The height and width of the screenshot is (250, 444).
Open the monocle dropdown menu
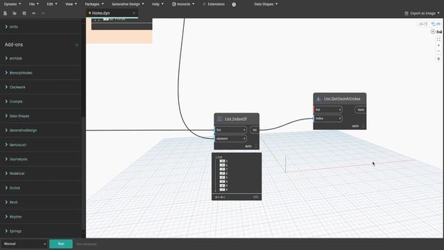coord(183,4)
